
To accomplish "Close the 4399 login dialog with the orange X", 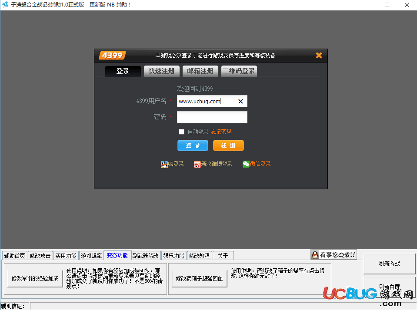I will 319,55.
